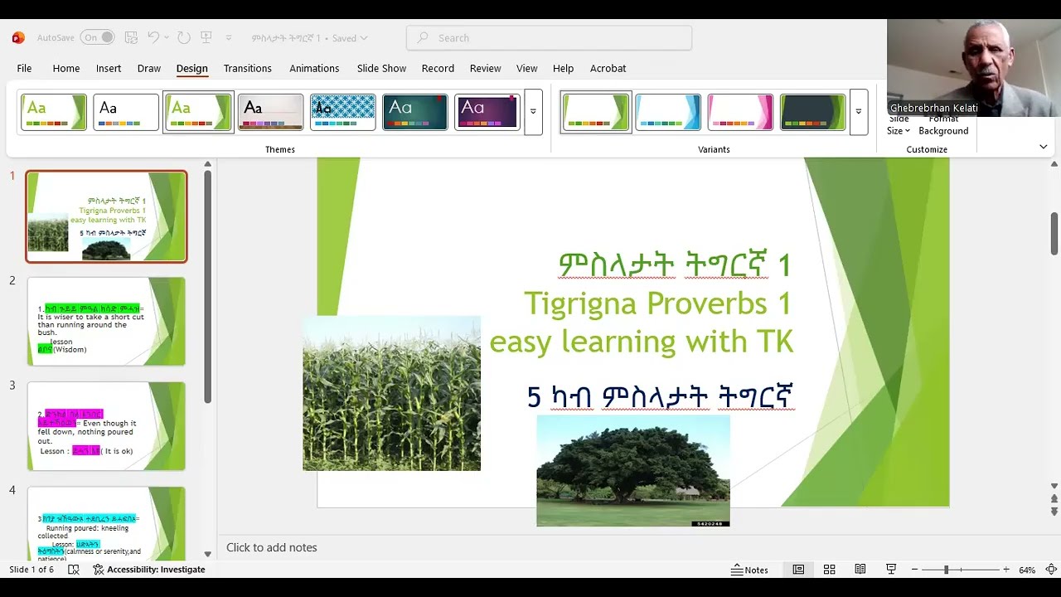Select the green variant
1061x597 pixels.
point(596,112)
